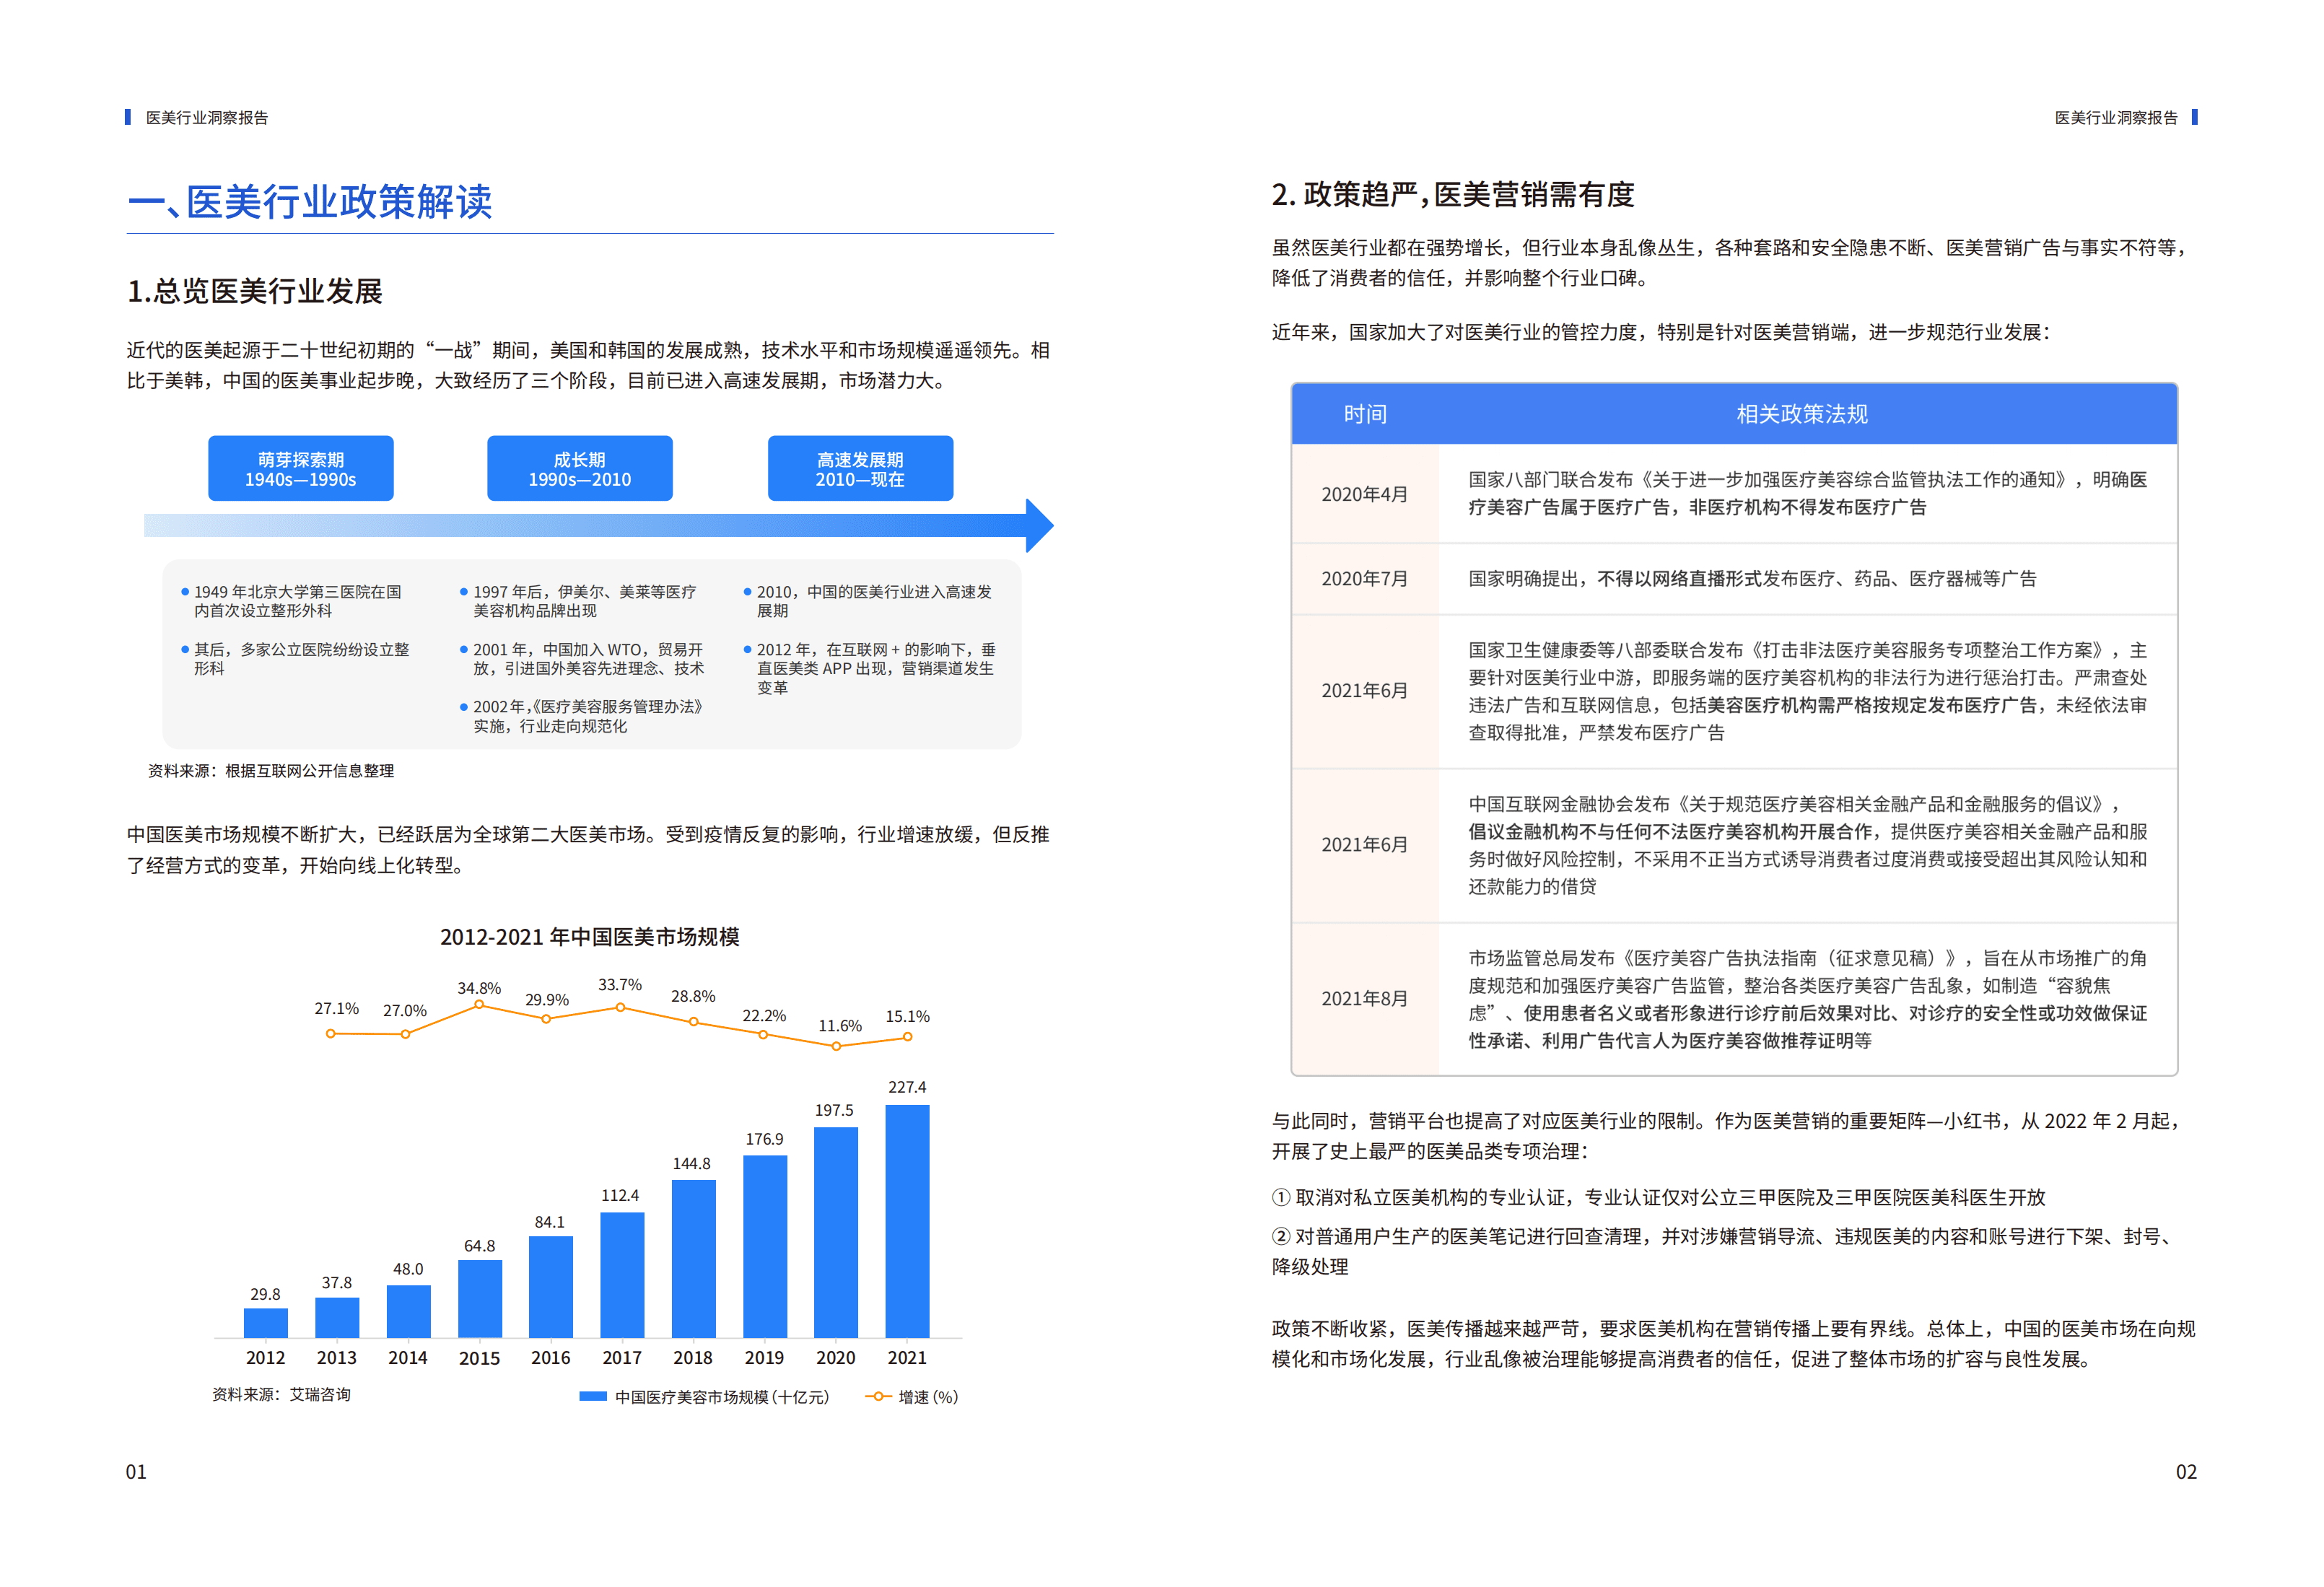This screenshot has height=1587, width=2324.
Task: Click page number 02 at bottom right
Action: point(2186,1471)
